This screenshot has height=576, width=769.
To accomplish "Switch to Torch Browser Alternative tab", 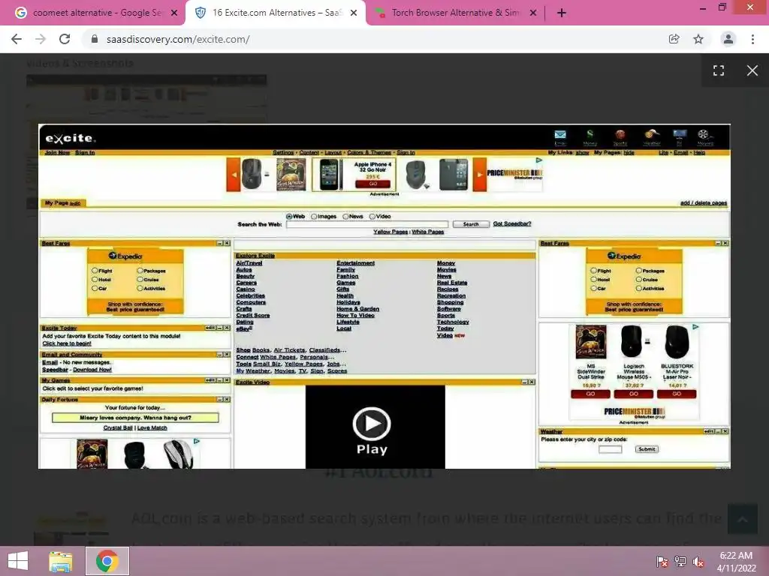I will click(x=455, y=13).
